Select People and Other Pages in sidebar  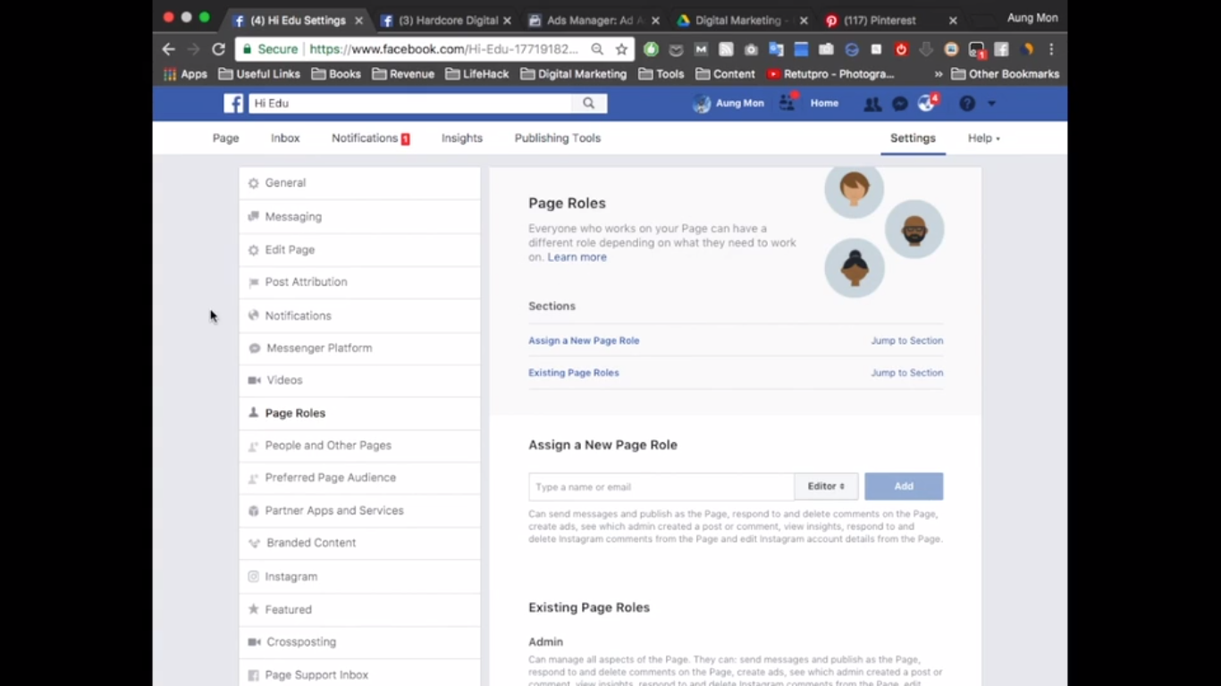click(359, 446)
